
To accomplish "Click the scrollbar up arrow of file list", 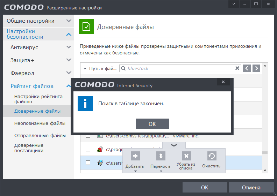I will tap(265, 66).
